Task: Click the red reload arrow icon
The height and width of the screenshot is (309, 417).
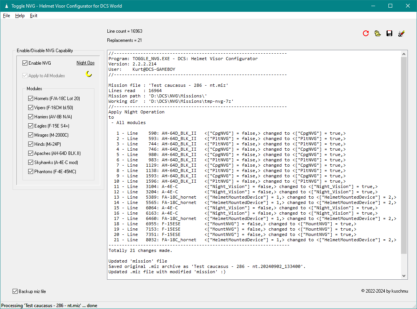Action: point(366,33)
